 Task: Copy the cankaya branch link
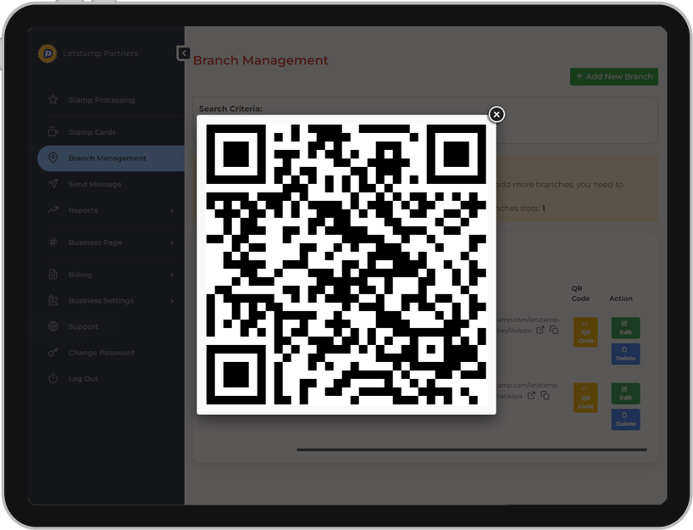coord(545,395)
